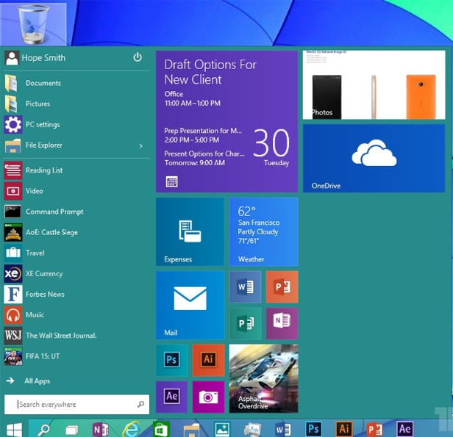453x437 pixels.
Task: Click the Windows Store icon on the taskbar
Action: click(x=161, y=428)
